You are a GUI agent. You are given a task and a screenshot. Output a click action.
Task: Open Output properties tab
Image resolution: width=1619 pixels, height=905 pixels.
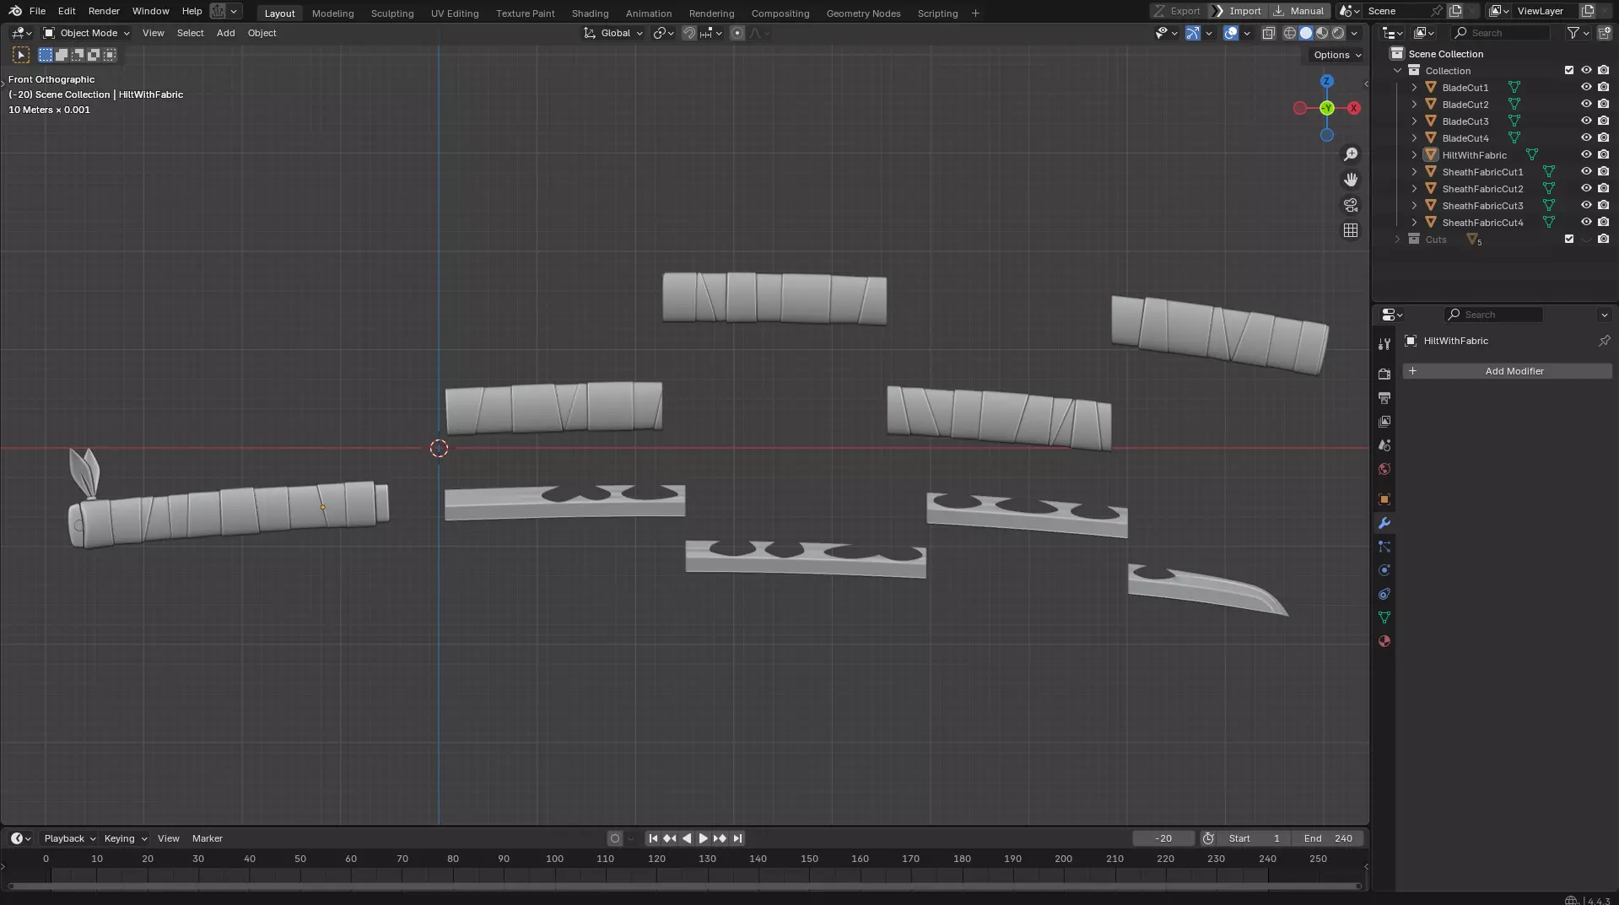(x=1384, y=397)
